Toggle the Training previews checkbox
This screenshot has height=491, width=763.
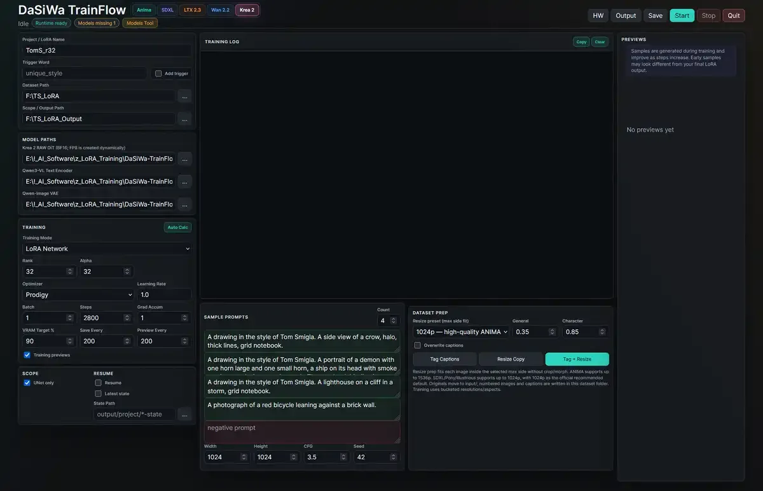coord(27,355)
